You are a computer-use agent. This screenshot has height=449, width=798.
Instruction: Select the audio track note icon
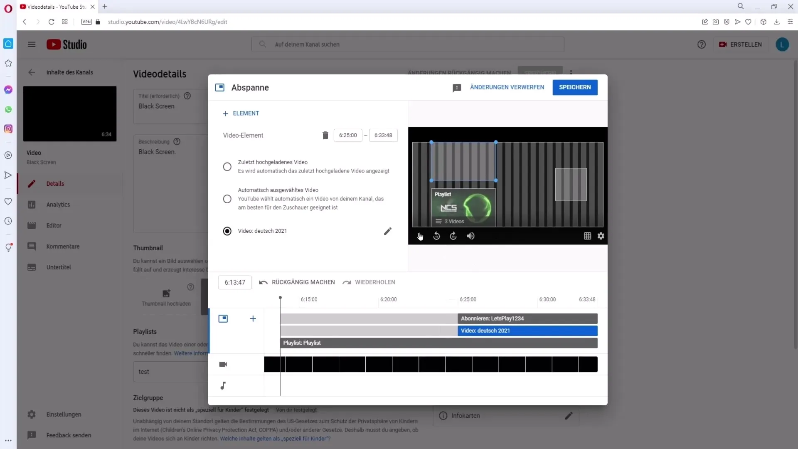pyautogui.click(x=223, y=386)
